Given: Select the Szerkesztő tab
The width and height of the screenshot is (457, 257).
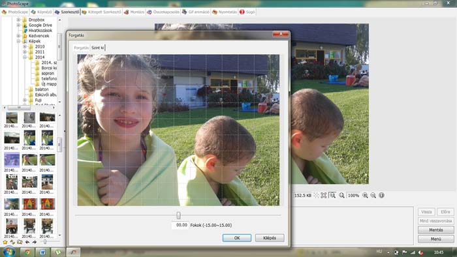Looking at the screenshot, I should point(67,12).
